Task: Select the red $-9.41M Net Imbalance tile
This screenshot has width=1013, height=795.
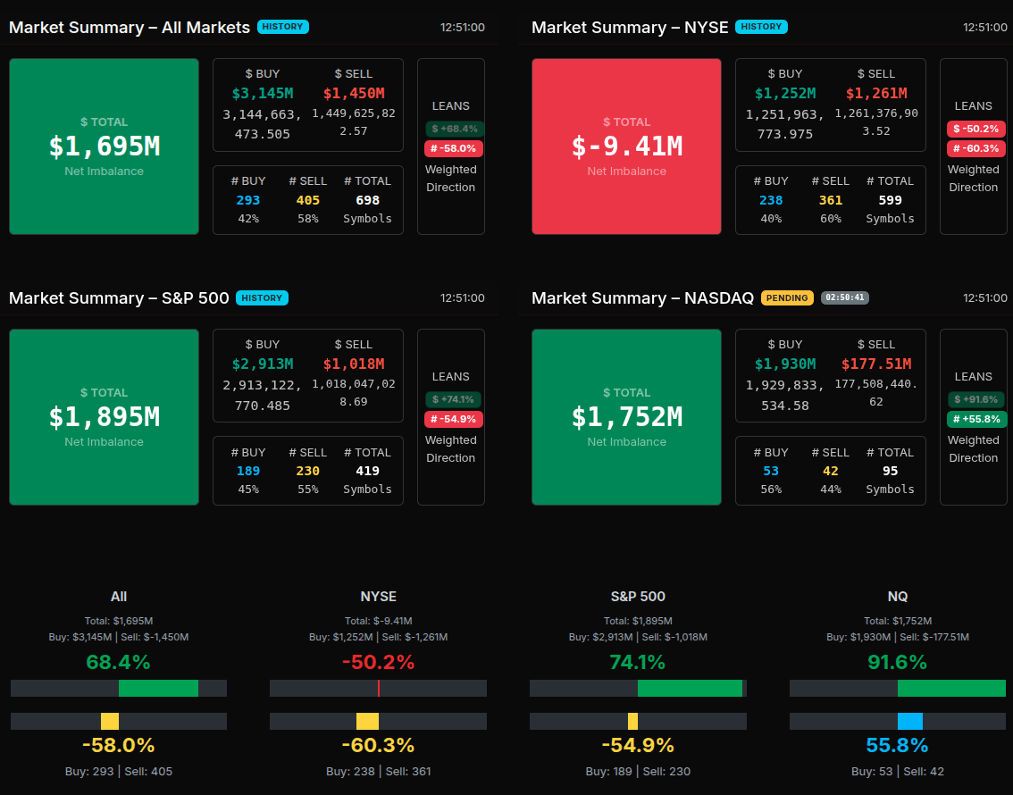Action: tap(626, 146)
